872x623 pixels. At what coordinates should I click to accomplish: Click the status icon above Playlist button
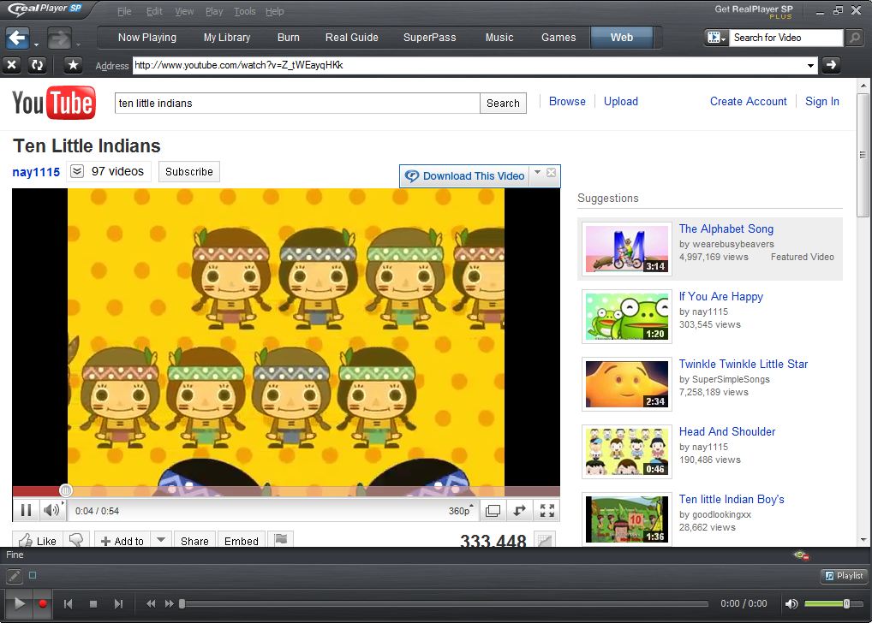click(802, 555)
